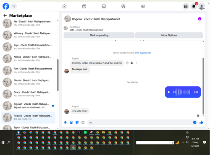Screen dimensions: 210x155
Task: Click the 312-282-9537 message bubble
Action: click(80, 111)
